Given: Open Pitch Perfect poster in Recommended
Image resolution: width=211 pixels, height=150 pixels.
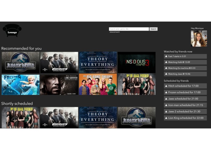Looking at the screenshot, I should [x=137, y=84].
